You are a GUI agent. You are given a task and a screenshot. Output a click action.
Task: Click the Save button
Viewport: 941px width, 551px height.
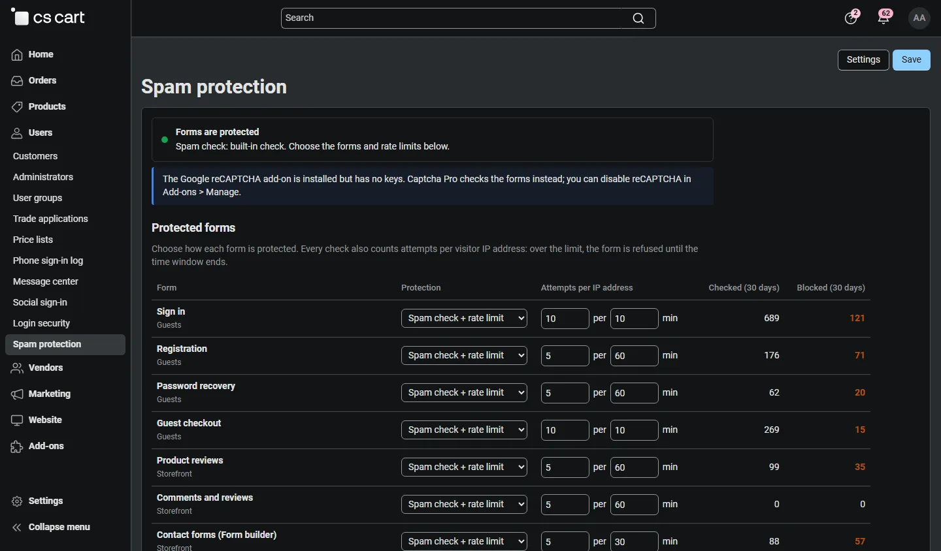pos(912,60)
